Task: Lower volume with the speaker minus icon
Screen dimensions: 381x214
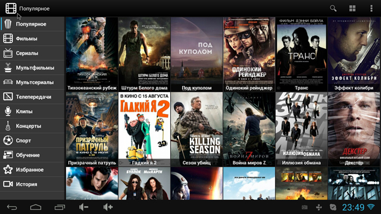Action: point(83,207)
